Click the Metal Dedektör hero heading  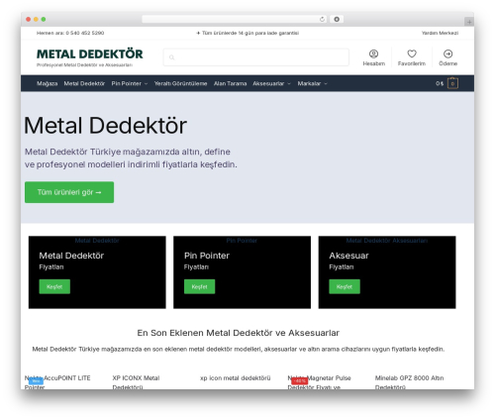(106, 126)
